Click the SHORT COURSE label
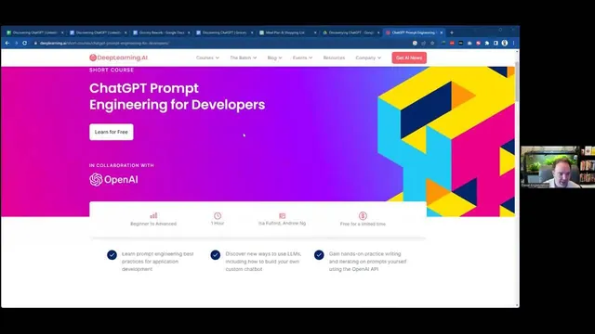This screenshot has width=595, height=334. pyautogui.click(x=112, y=71)
